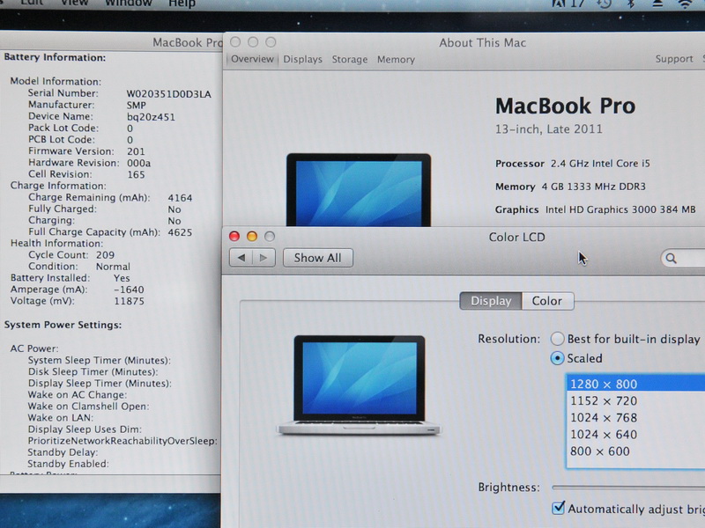Screen dimensions: 705x528
Task: Click Processor value 2.4 GHz Intel Core i5
Action: coord(600,164)
